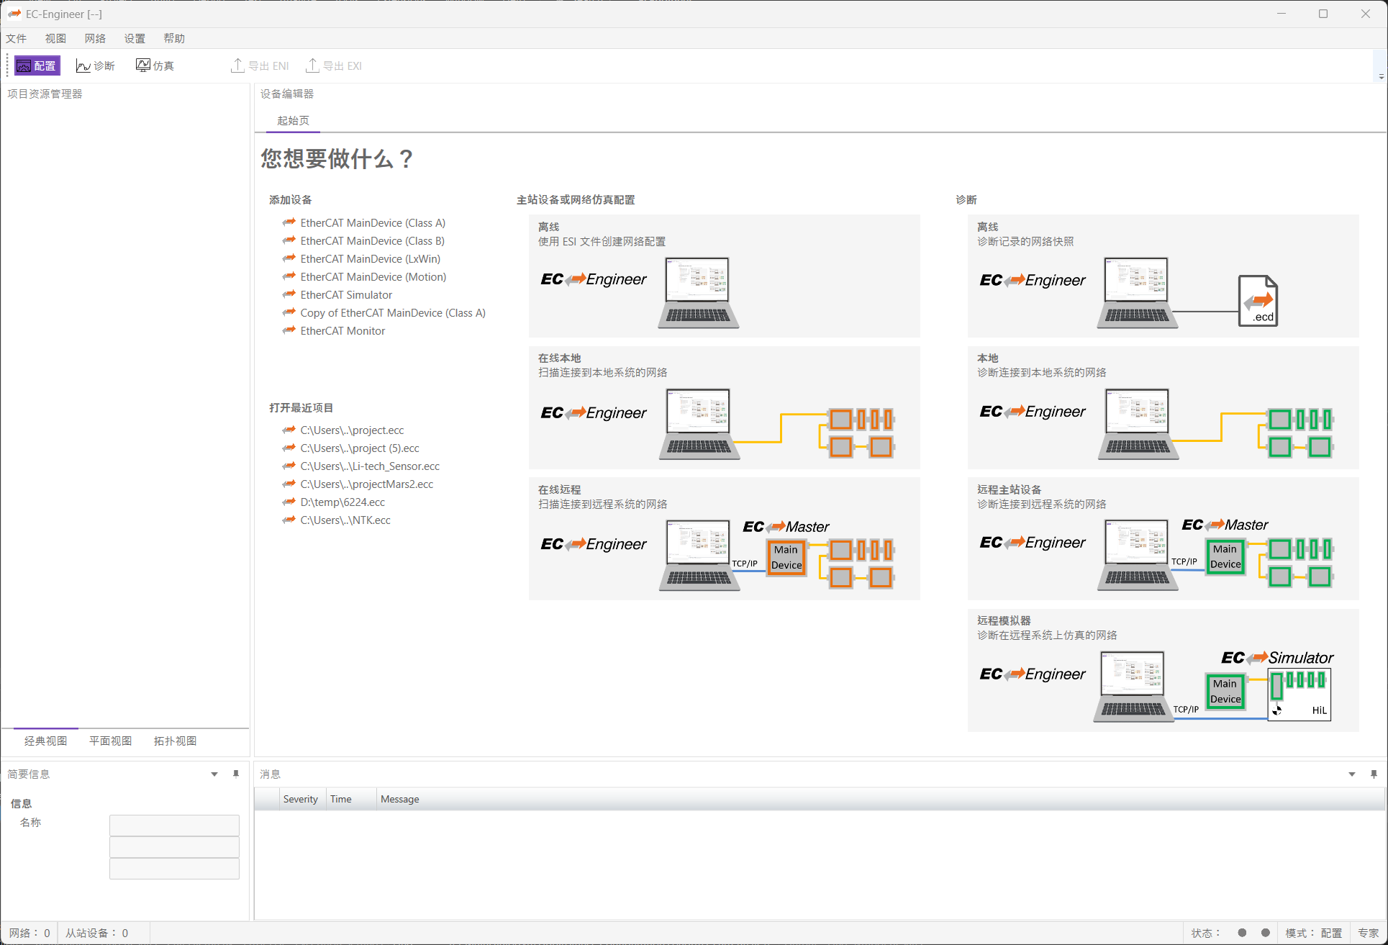Select the 起始页 tab

pos(293,120)
